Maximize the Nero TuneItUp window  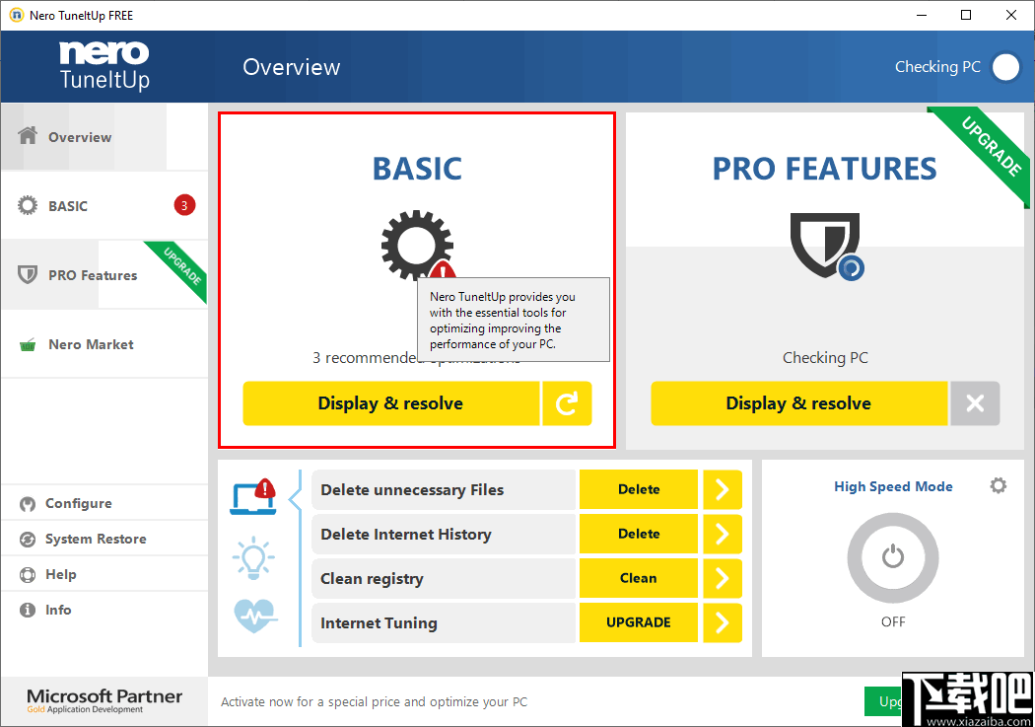tap(966, 15)
